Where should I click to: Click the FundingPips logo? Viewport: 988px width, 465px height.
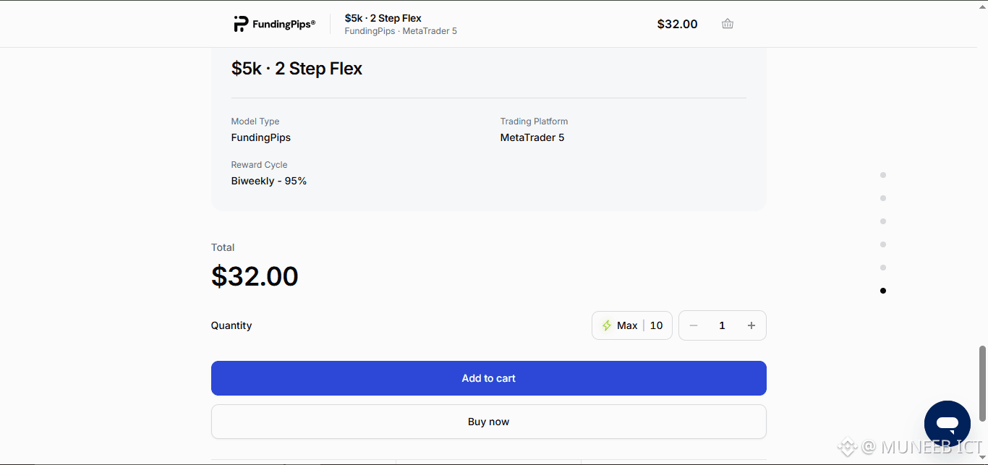pyautogui.click(x=274, y=24)
